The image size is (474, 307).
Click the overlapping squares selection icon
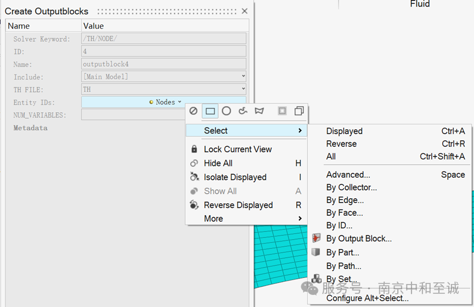point(299,111)
